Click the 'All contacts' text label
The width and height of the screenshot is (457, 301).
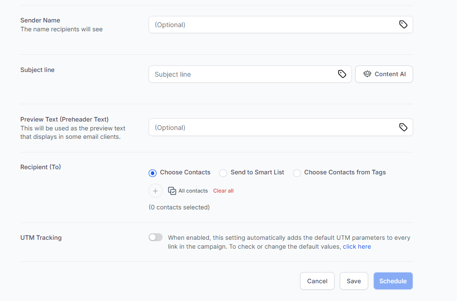click(193, 191)
